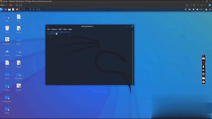The width and height of the screenshot is (212, 119).
Task: Select the sherlock folder on the desktop
Action: coord(19,53)
